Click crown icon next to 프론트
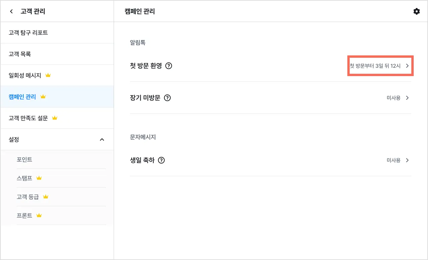Screen dimensions: 428x260 [x=39, y=215]
